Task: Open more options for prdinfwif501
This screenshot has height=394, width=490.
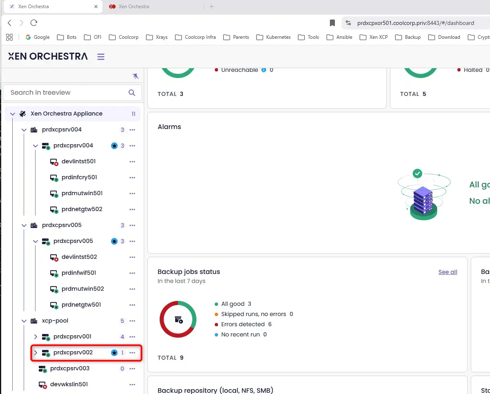Action: [132, 273]
